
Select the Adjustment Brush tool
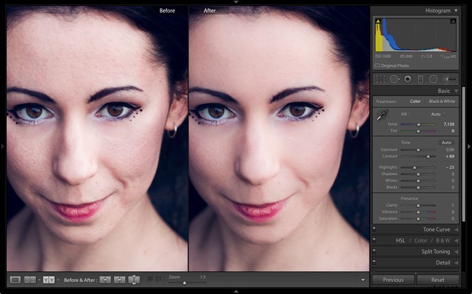tap(449, 79)
